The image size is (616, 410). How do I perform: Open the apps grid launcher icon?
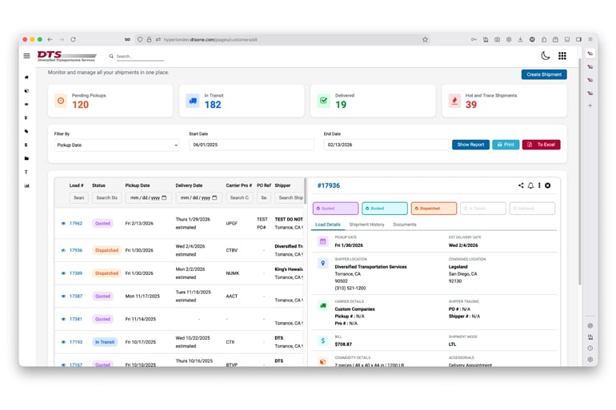tap(562, 56)
